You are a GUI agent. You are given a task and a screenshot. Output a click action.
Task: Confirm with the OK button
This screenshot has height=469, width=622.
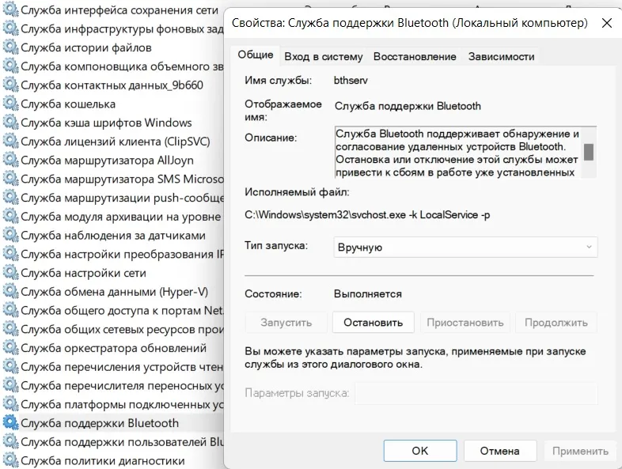pos(420,451)
